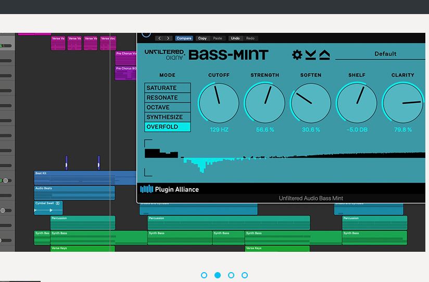This screenshot has height=282, width=429.
Task: Go to next preset arrow
Action: [168, 39]
